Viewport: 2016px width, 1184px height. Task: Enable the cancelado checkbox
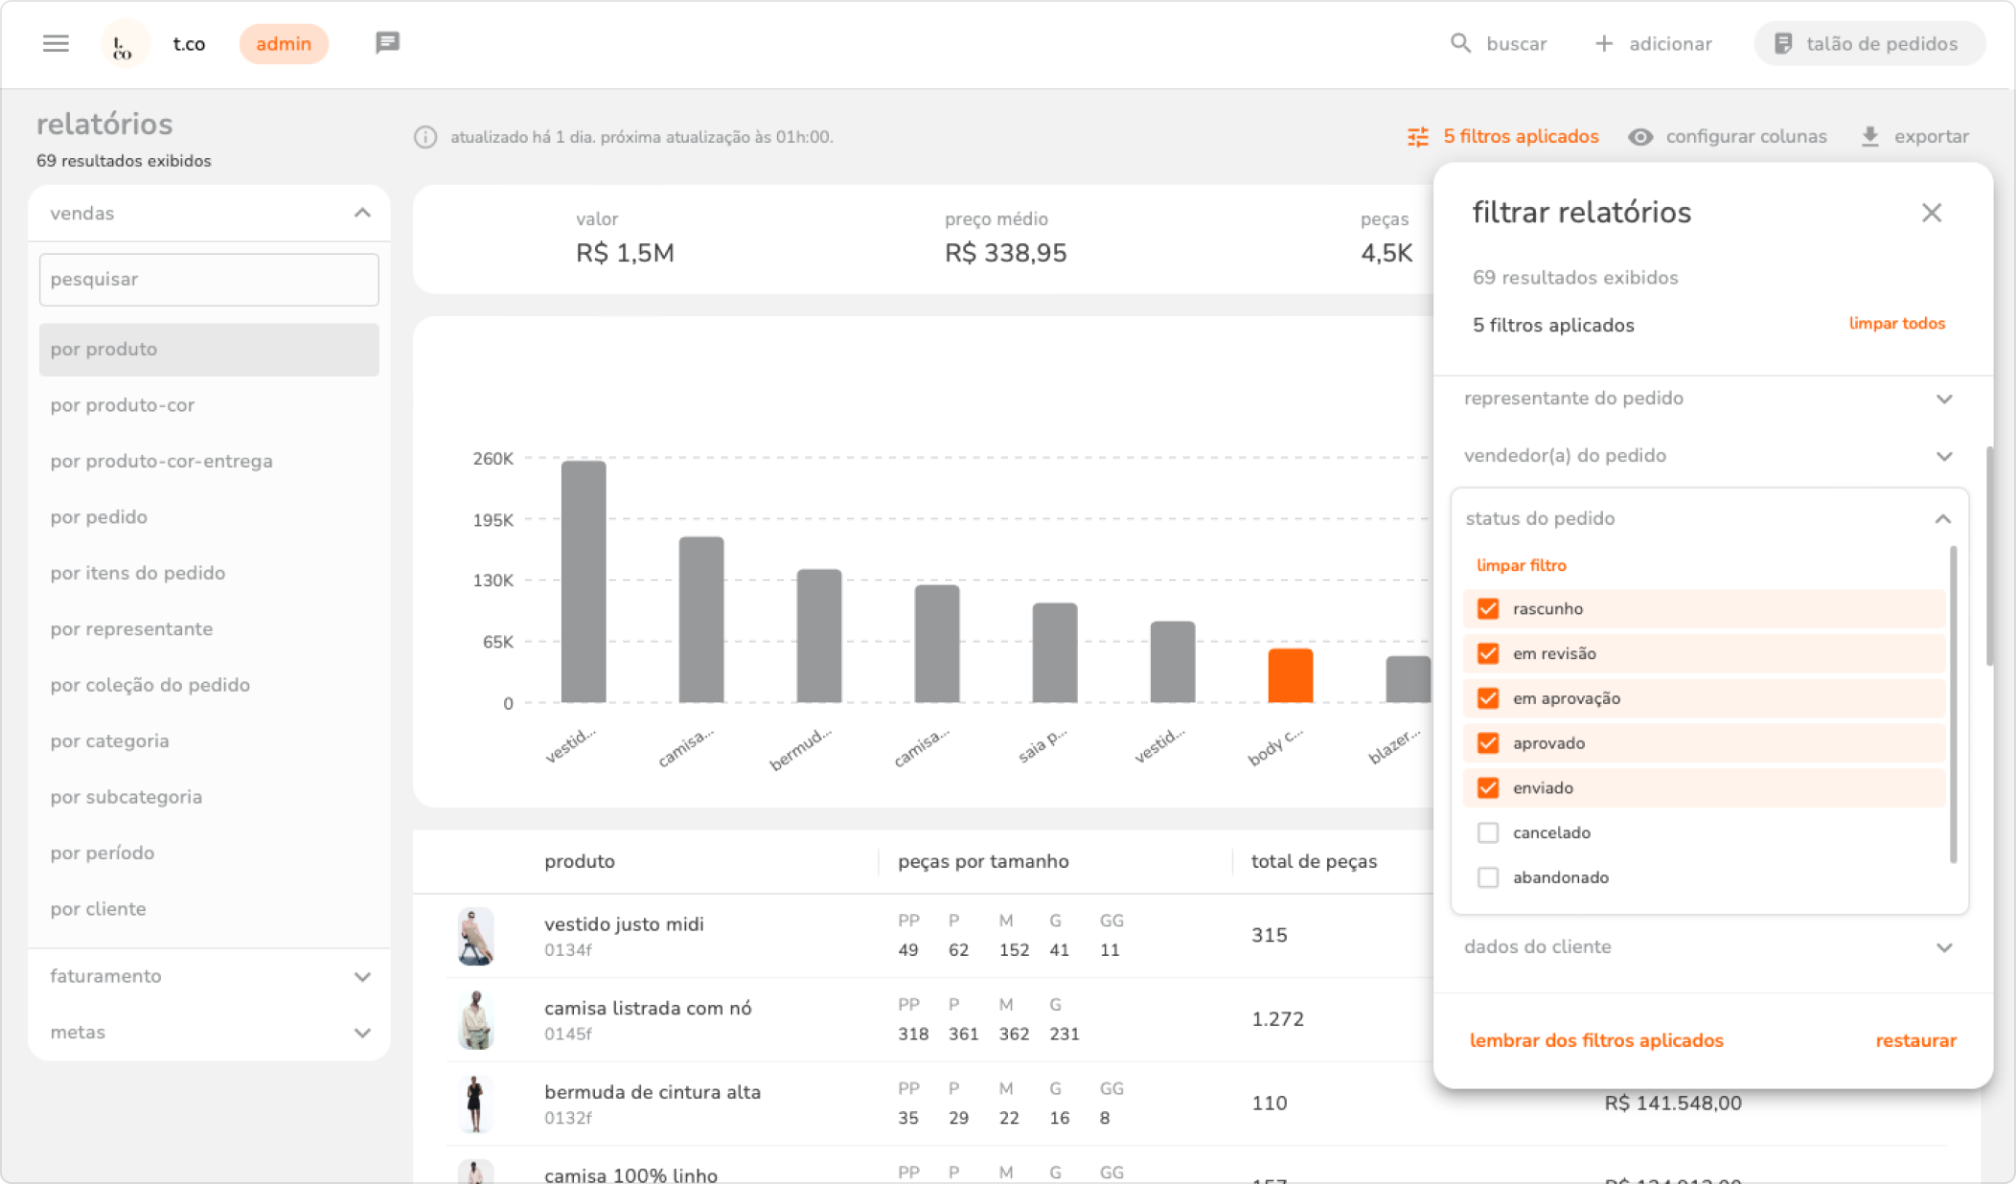(x=1488, y=833)
